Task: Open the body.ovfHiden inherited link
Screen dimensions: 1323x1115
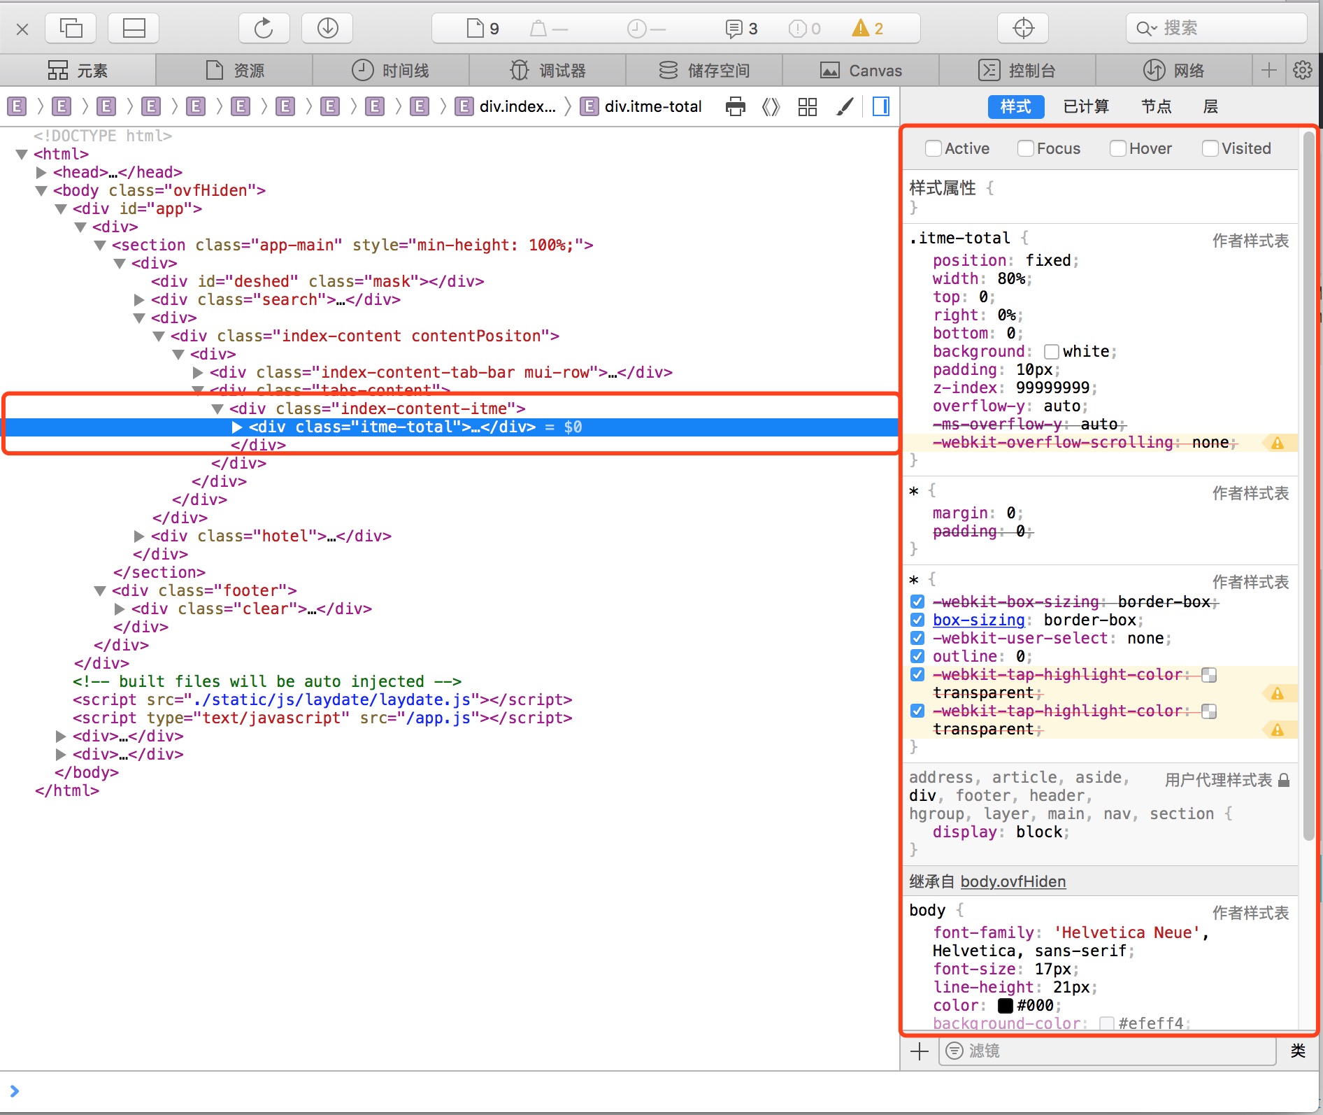Action: 1013,882
